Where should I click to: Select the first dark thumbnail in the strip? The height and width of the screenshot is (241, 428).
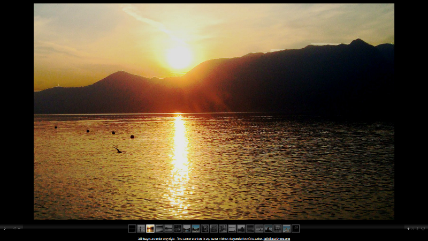(132, 229)
